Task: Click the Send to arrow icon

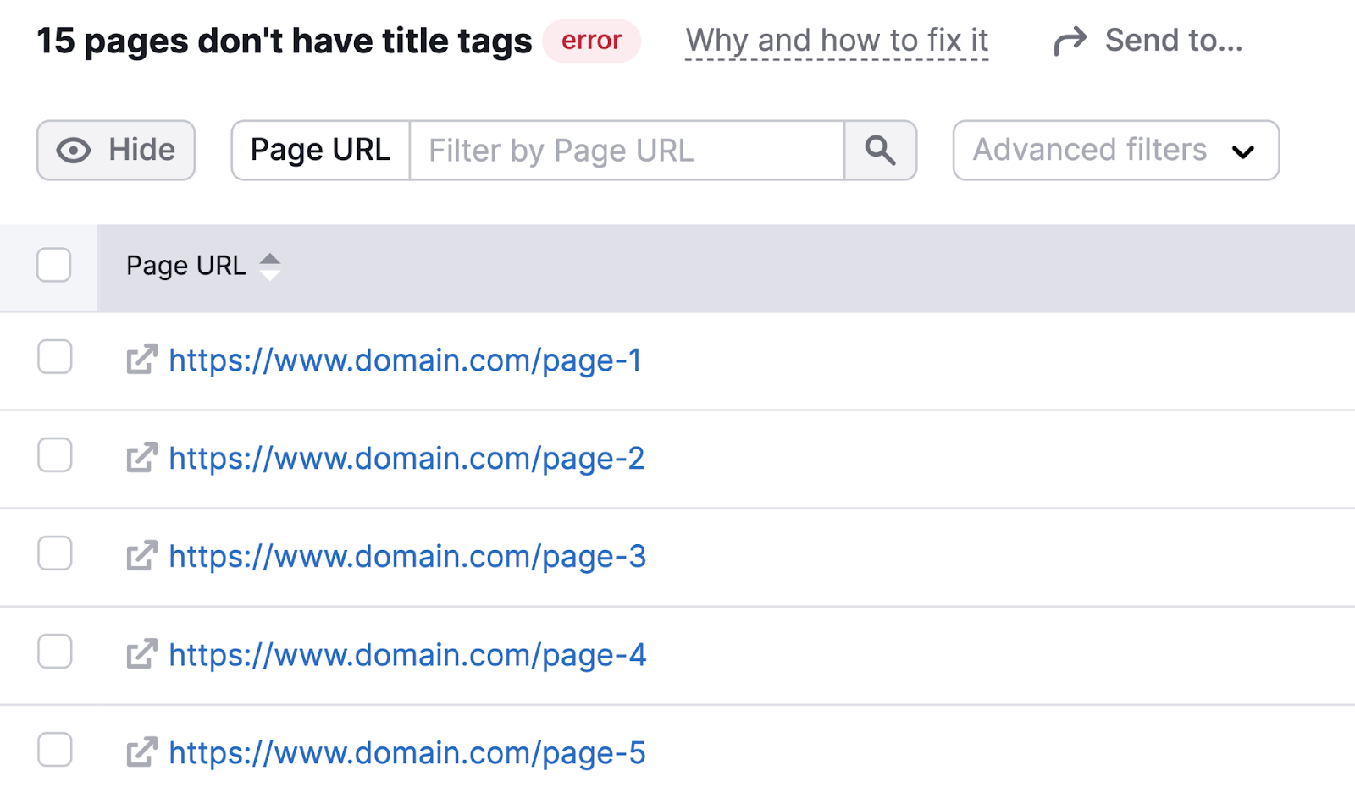Action: [1069, 40]
